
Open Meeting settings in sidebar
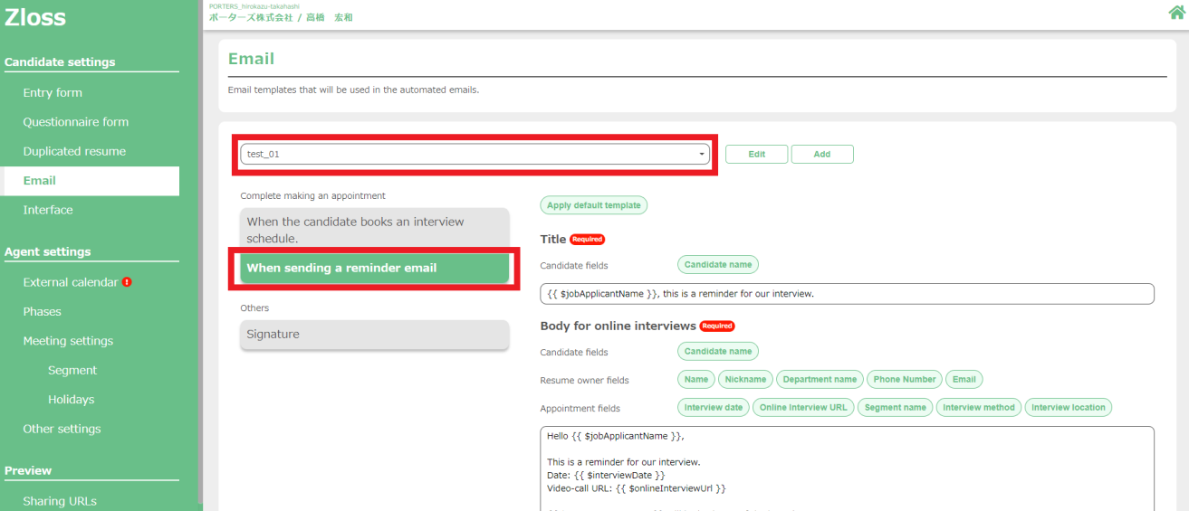[x=68, y=341]
